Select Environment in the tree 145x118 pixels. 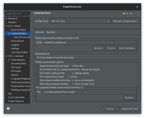coord(17,41)
